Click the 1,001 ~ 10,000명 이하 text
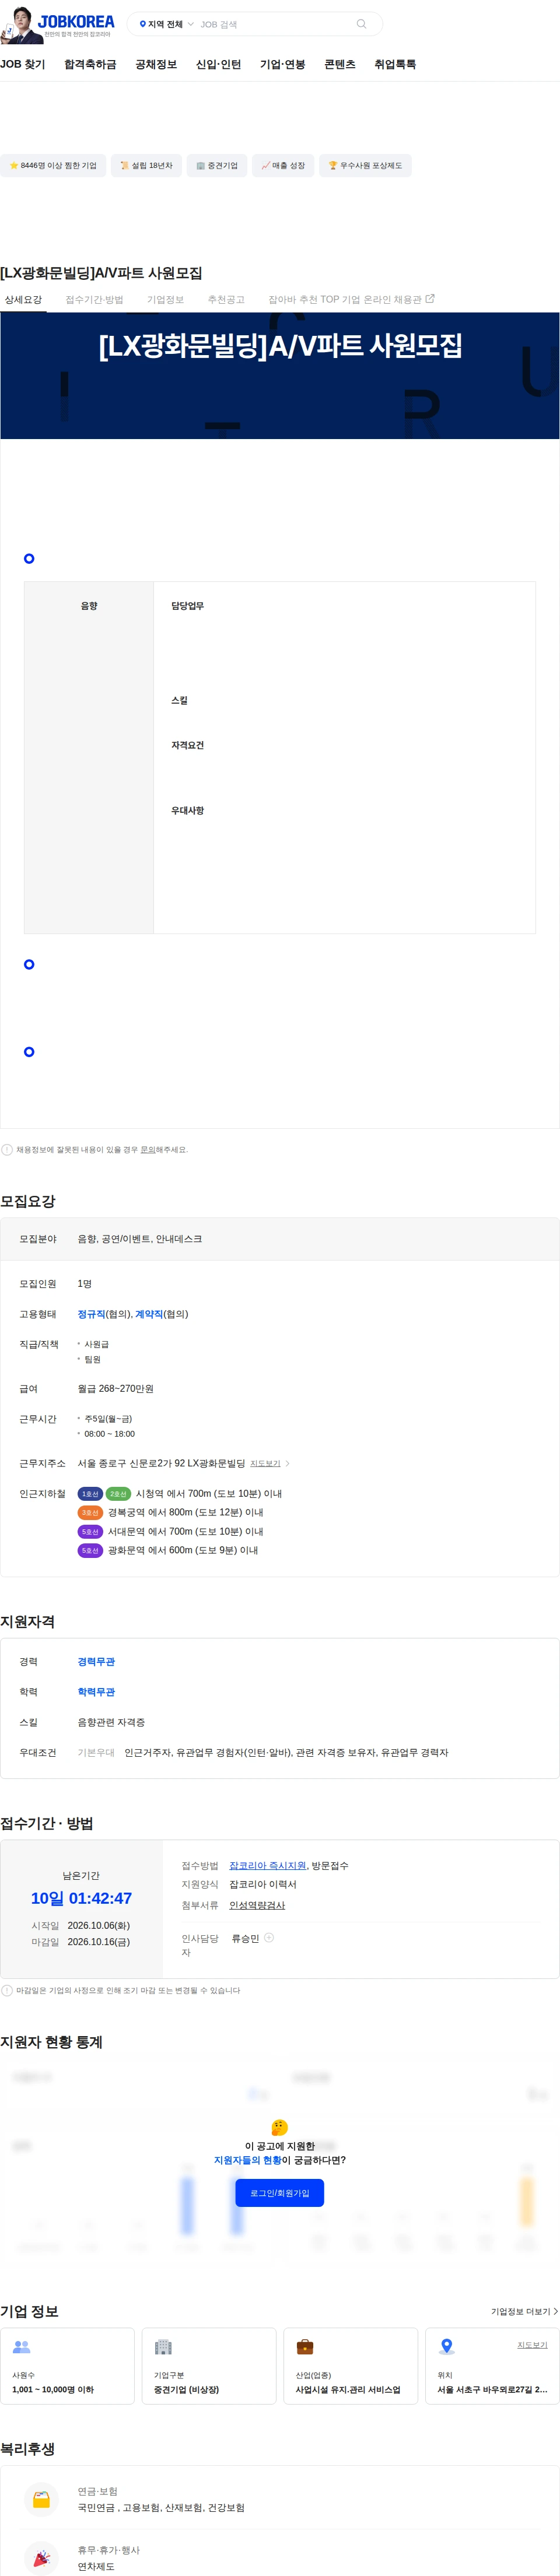The height and width of the screenshot is (2576, 560). 53,2390
